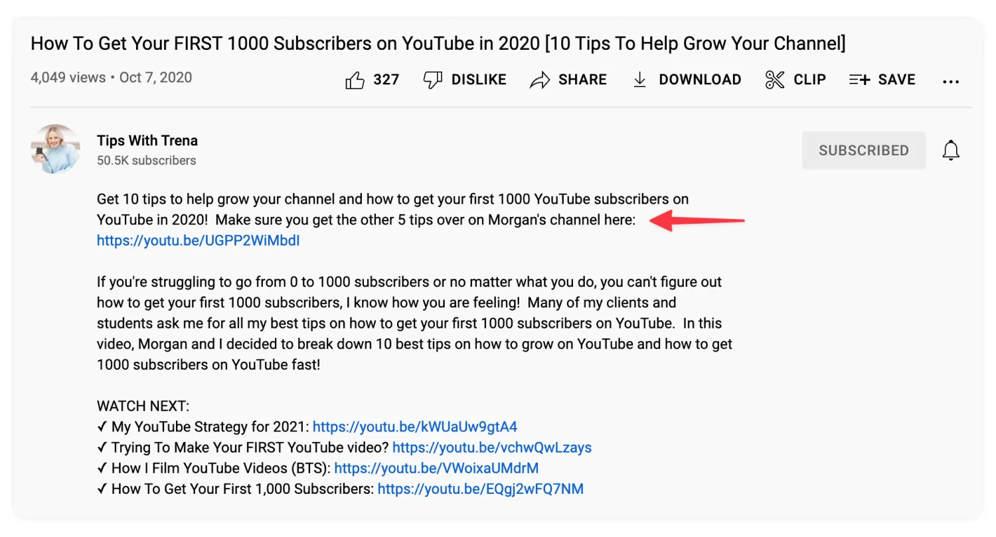Click the video title text
Image resolution: width=996 pixels, height=537 pixels.
[438, 44]
